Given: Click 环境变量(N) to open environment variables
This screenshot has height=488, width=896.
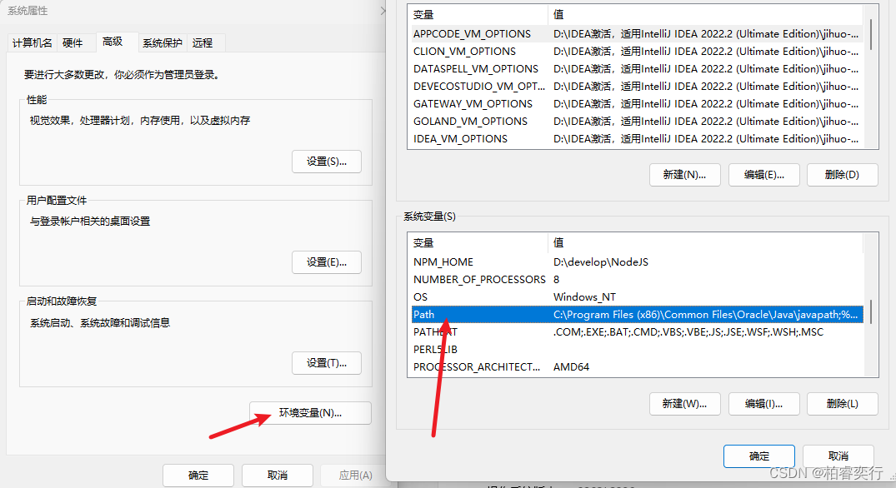Looking at the screenshot, I should 309,412.
